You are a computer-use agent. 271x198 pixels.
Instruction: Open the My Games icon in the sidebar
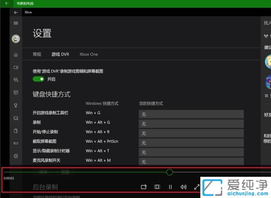click(x=16, y=67)
